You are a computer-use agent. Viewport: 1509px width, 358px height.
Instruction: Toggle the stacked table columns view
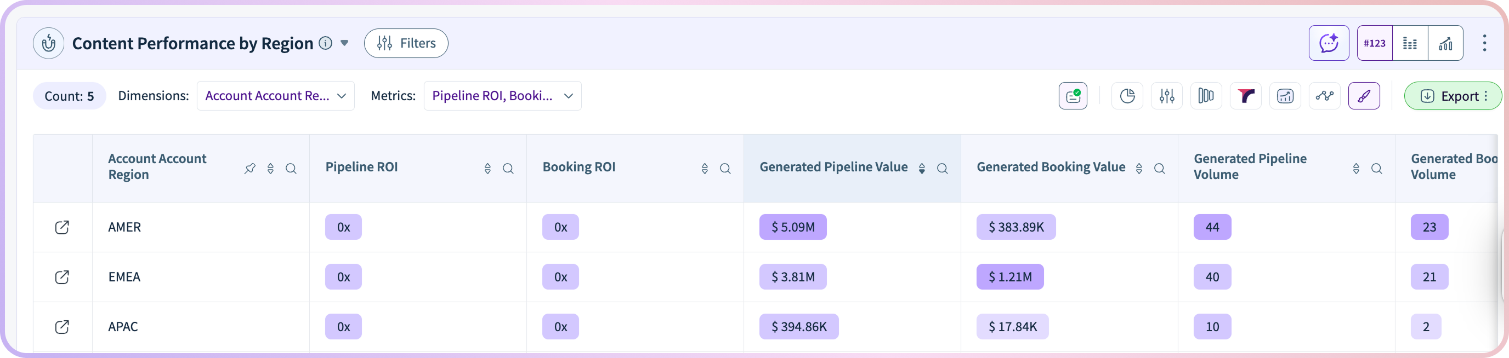pyautogui.click(x=1410, y=43)
